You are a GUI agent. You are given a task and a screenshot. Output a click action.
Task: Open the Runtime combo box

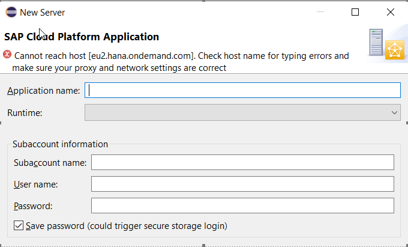click(242, 112)
